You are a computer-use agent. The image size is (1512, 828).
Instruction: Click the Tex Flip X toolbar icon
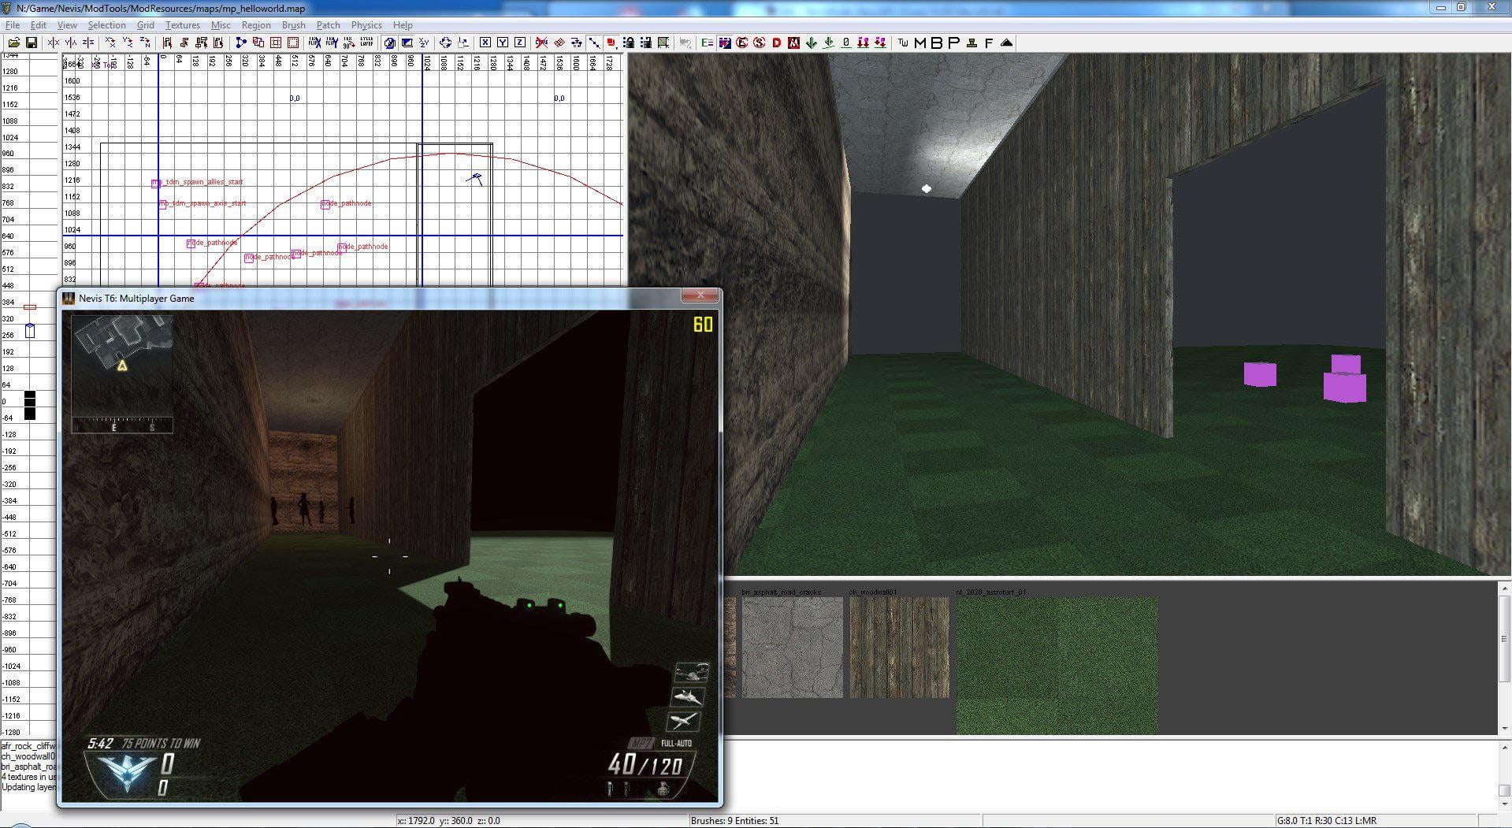click(315, 43)
